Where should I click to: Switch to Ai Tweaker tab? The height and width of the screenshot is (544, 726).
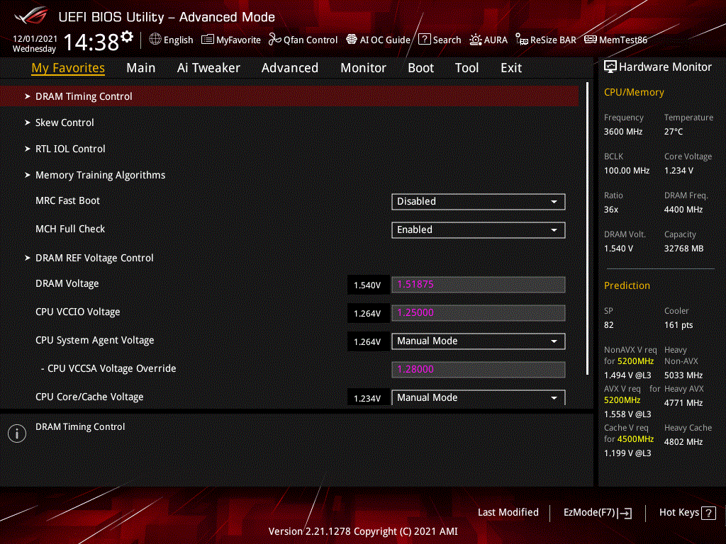tap(208, 68)
